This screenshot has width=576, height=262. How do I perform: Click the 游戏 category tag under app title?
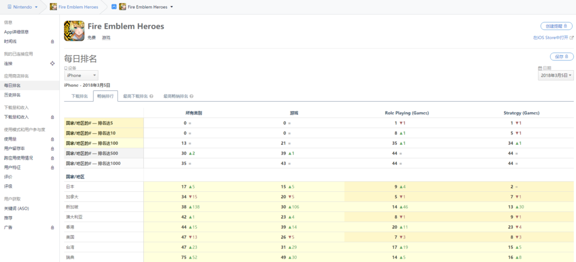(106, 37)
